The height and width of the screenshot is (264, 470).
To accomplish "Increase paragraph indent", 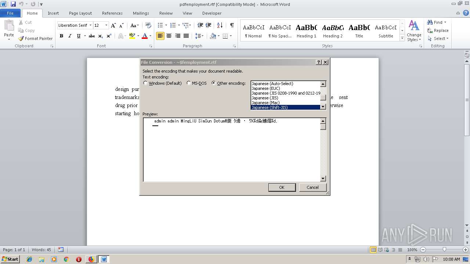I will pos(209,25).
